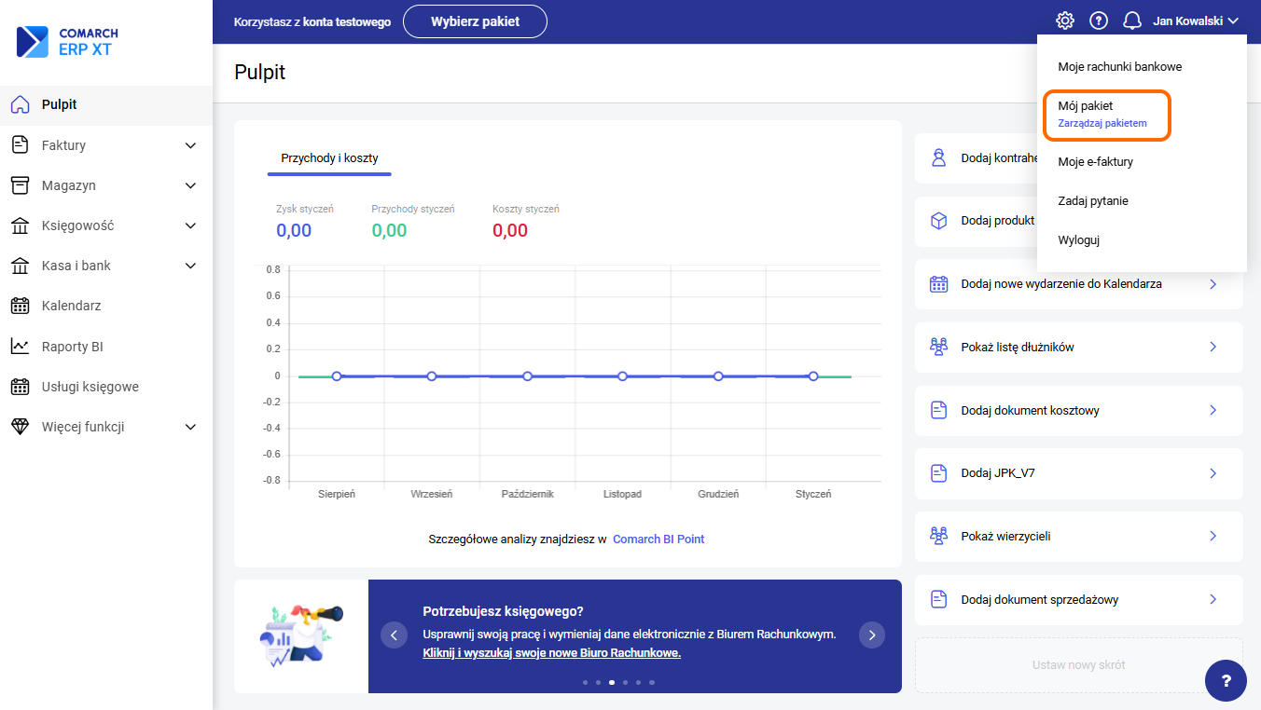Screen dimensions: 1261x710
Task: Click Ustaw nowy skrót placeholder tile
Action: (x=1078, y=665)
